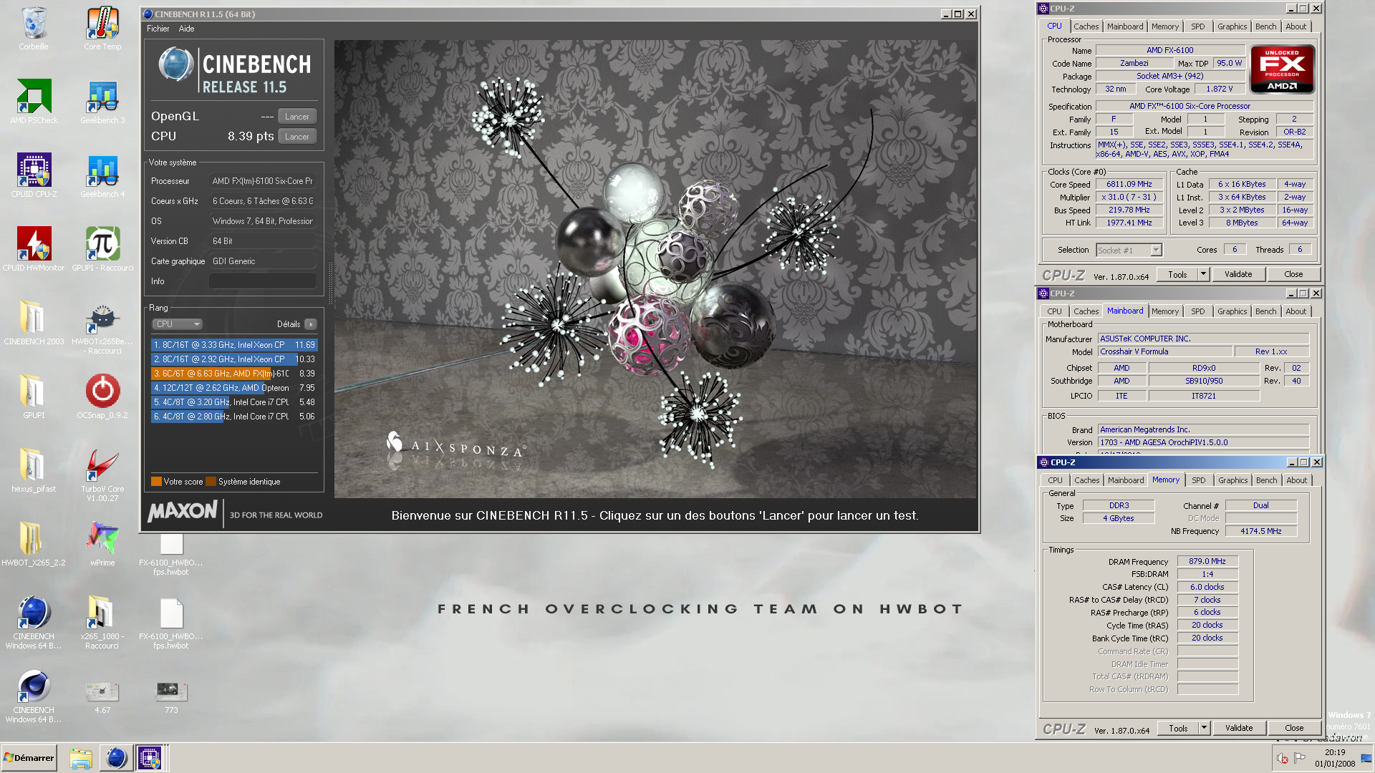Image resolution: width=1375 pixels, height=773 pixels.
Task: Open the Geekbench 4 desktop shortcut
Action: click(x=102, y=176)
